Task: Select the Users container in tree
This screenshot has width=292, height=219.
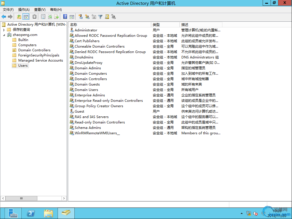Action: pos(23,66)
